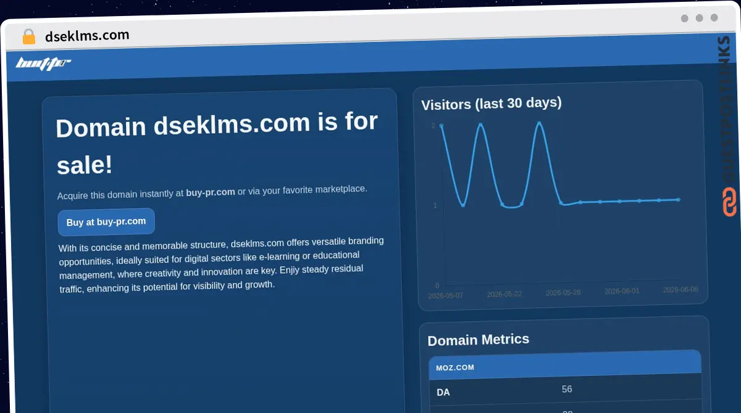Click the first window control dot

pyautogui.click(x=684, y=18)
